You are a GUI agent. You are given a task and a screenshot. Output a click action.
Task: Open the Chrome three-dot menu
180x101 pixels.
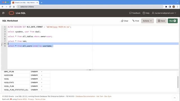(177, 7)
